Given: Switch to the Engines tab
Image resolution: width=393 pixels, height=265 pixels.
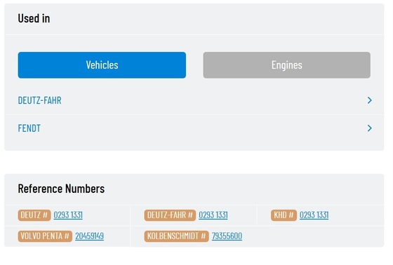Looking at the screenshot, I should point(287,65).
